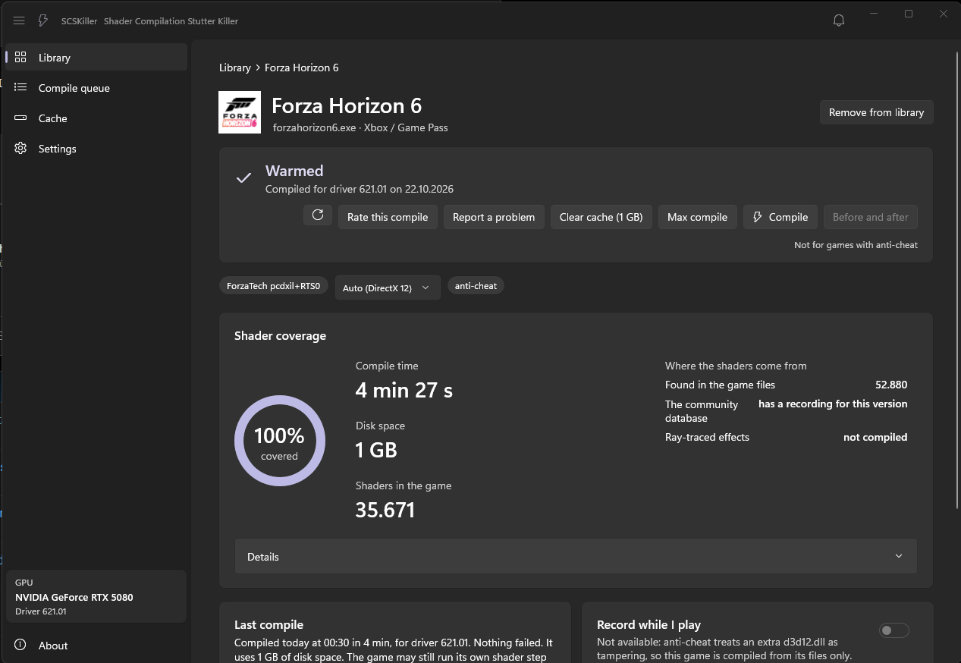The image size is (961, 663).
Task: Click the 'Not for games with anti-cheat' note
Action: 856,245
